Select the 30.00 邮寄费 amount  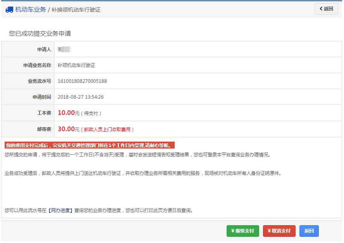click(x=66, y=129)
